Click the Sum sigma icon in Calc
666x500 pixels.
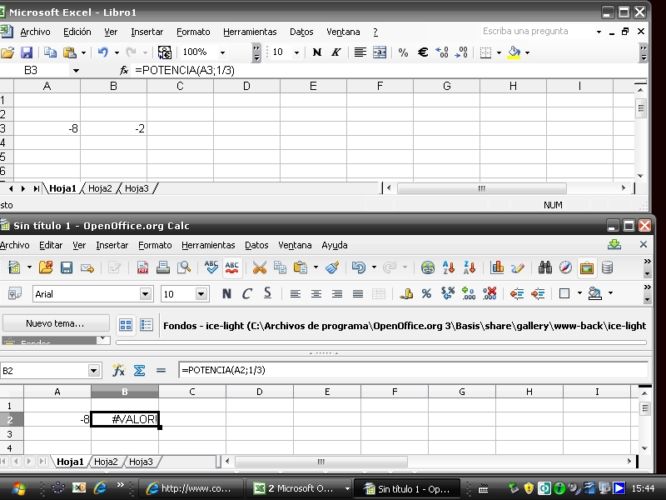point(139,370)
